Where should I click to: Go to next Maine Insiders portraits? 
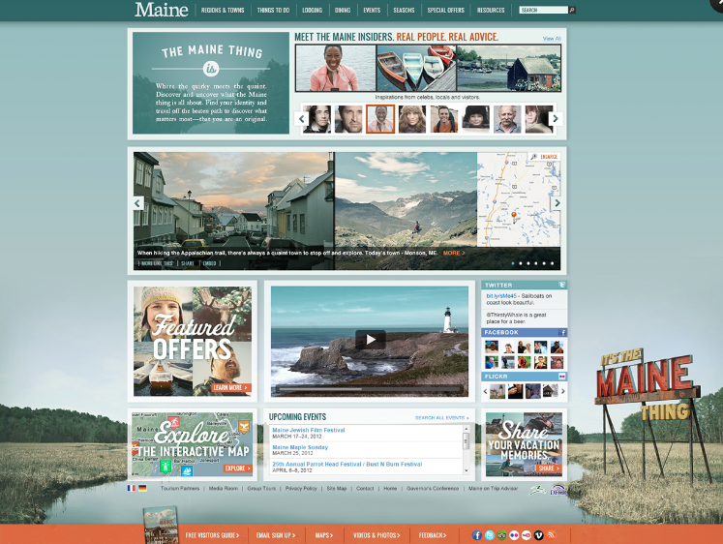tap(555, 119)
